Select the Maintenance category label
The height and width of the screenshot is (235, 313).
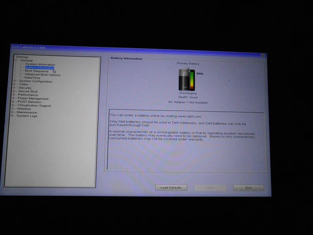pyautogui.click(x=26, y=112)
